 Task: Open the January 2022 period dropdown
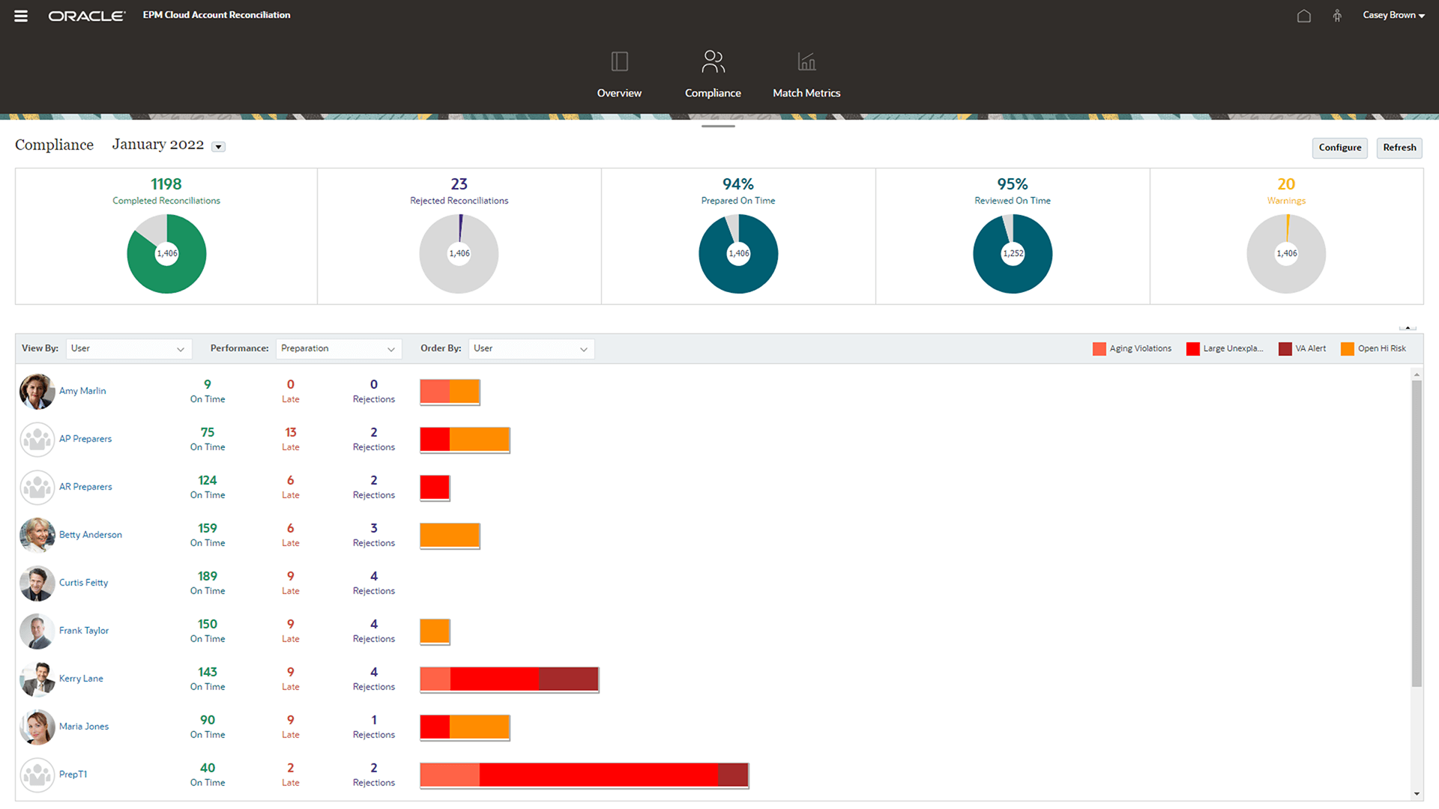(x=217, y=147)
